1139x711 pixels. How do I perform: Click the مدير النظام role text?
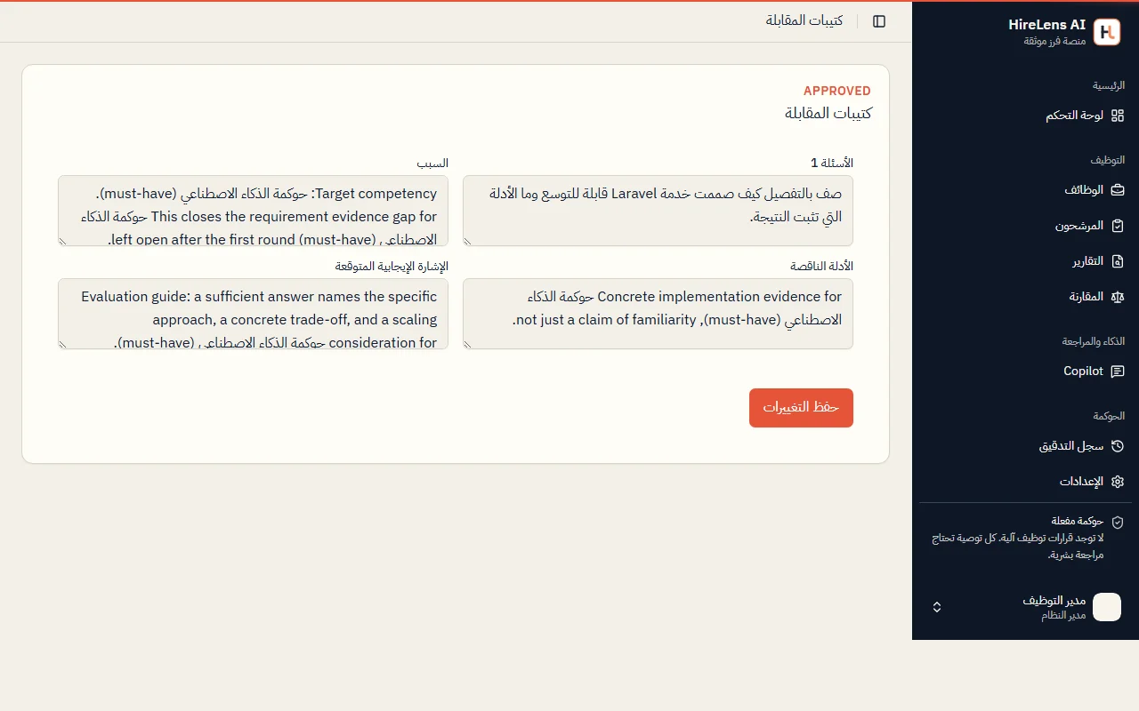1063,615
